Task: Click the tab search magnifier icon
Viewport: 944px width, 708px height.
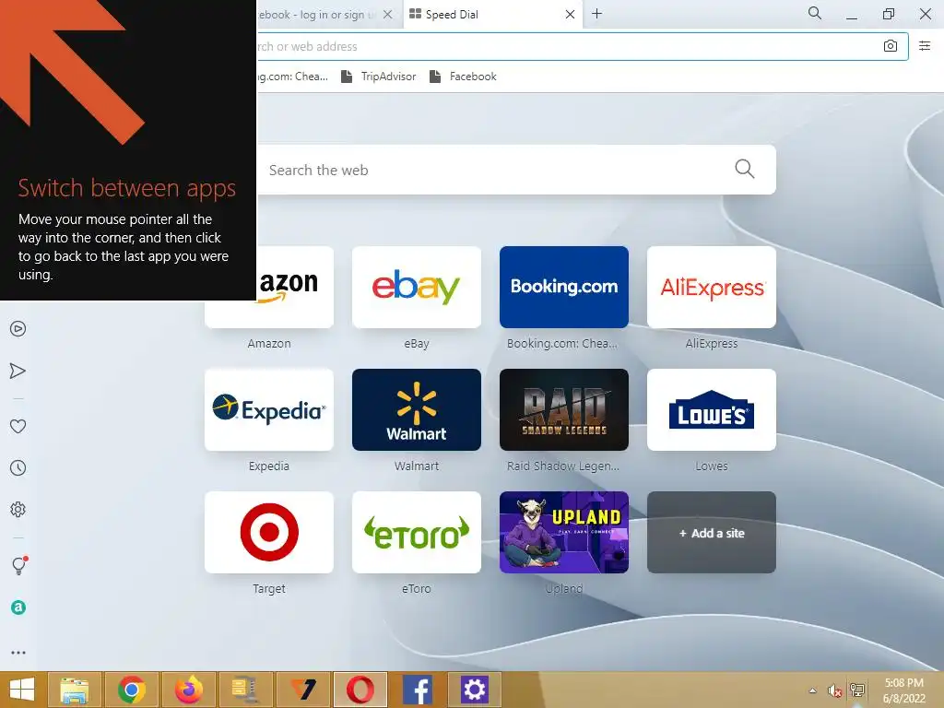Action: [x=815, y=13]
